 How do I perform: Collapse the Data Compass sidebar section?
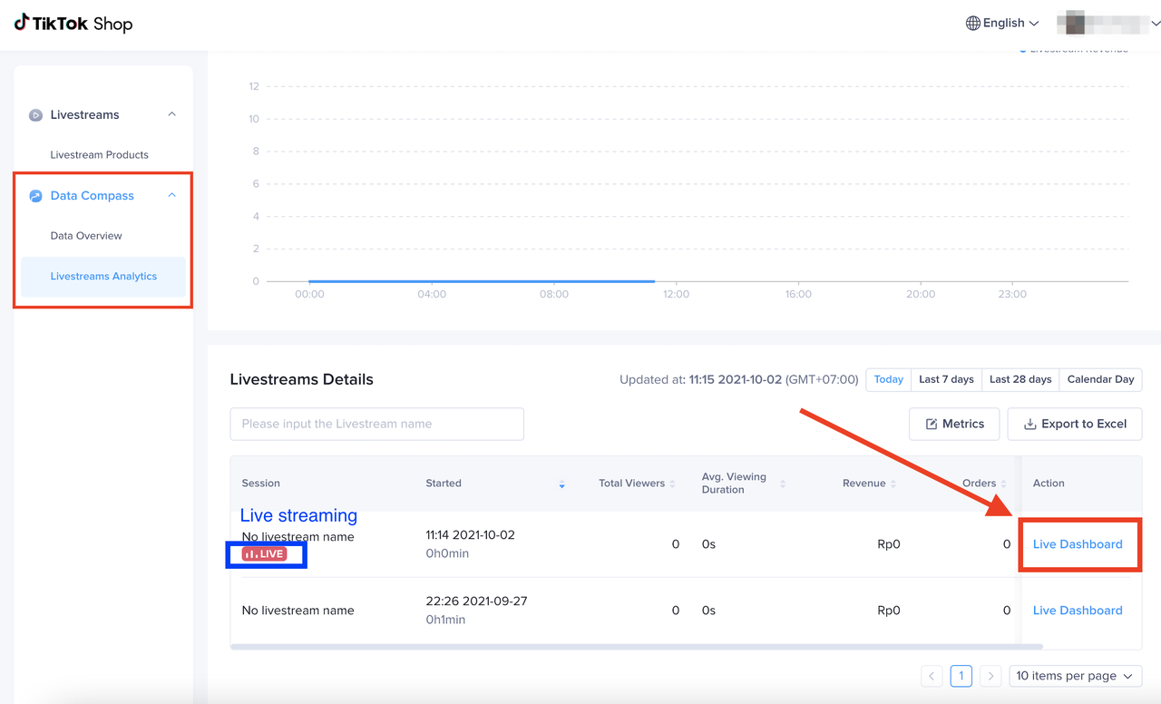(x=171, y=196)
